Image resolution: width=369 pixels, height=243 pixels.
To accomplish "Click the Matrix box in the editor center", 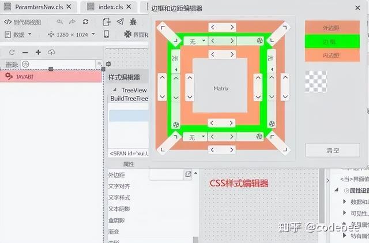I will point(220,85).
